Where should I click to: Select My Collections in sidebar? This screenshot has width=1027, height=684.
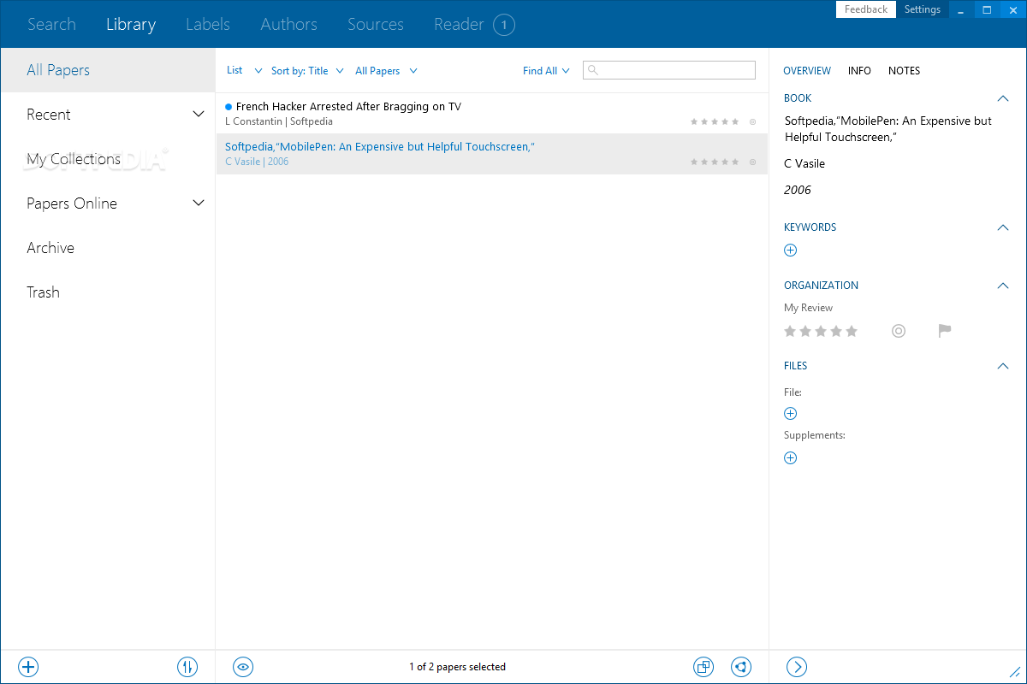pyautogui.click(x=108, y=159)
